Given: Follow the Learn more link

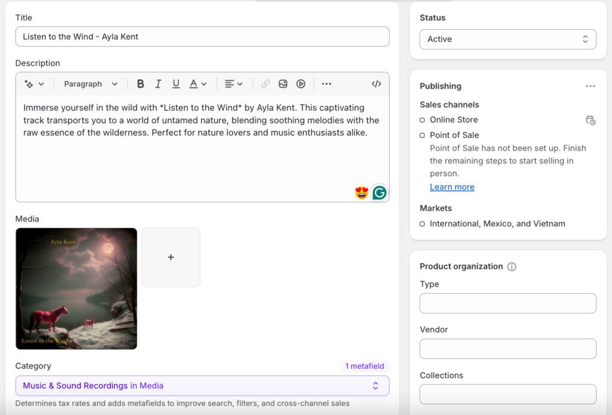Looking at the screenshot, I should pos(452,187).
